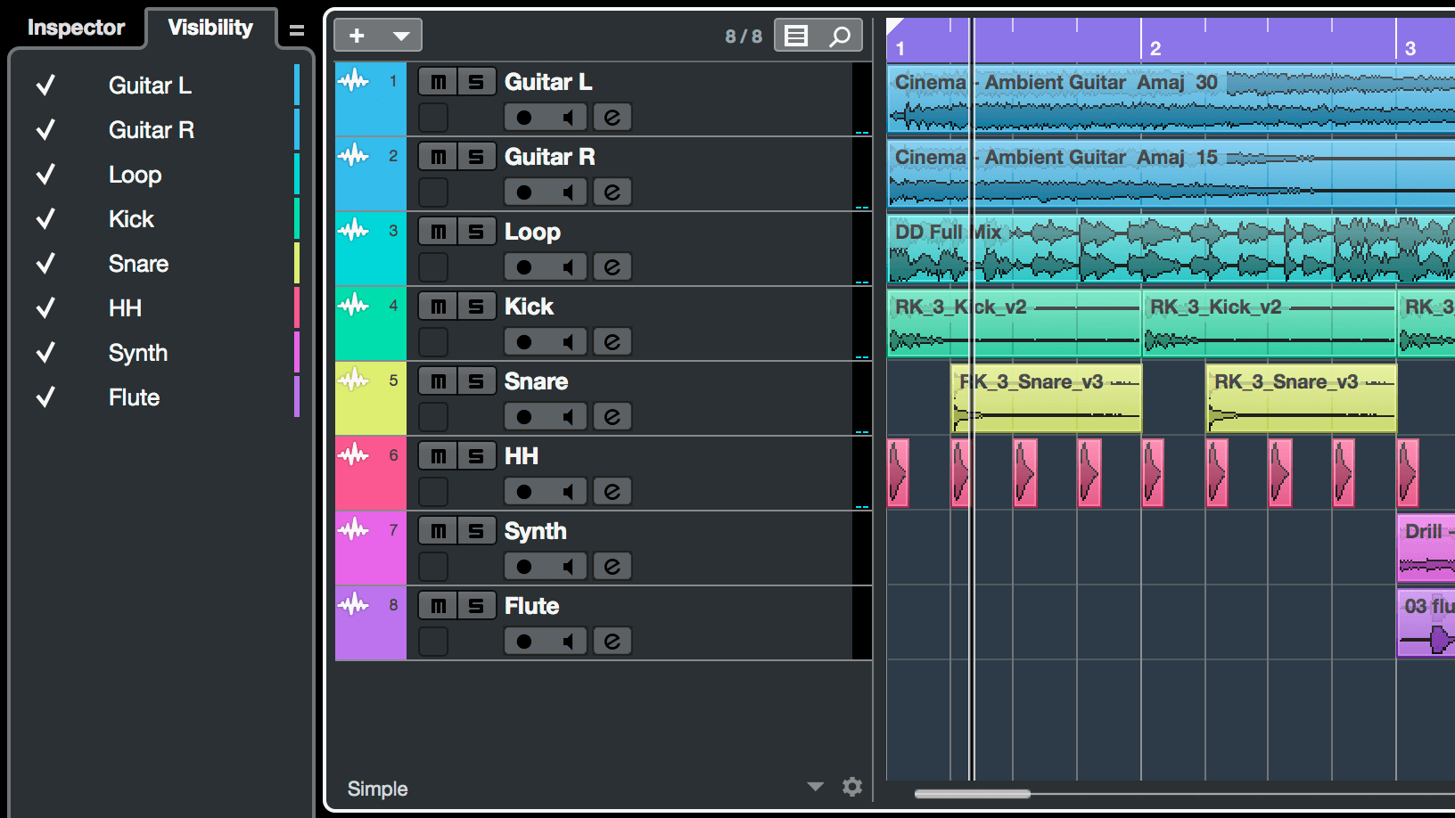Viewport: 1455px width, 818px height.
Task: Toggle visibility checkmark for Flute
Action: point(45,397)
